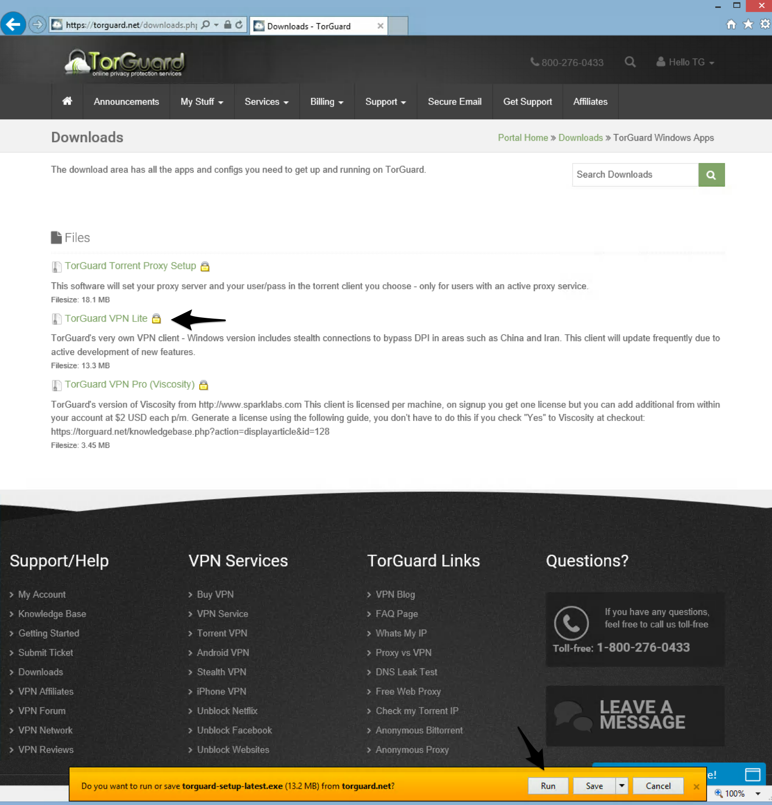
Task: Open the browser Tools gear icon
Action: coord(765,24)
